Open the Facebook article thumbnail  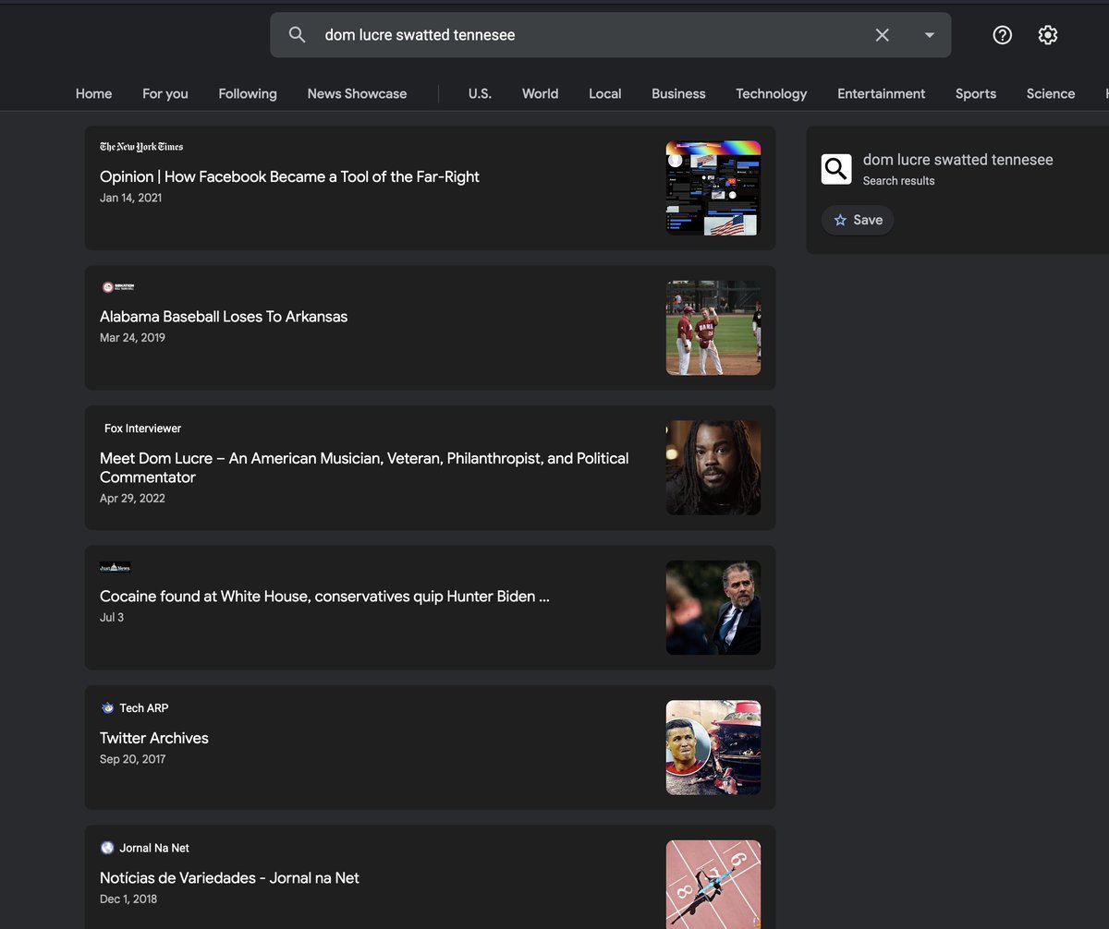713,188
